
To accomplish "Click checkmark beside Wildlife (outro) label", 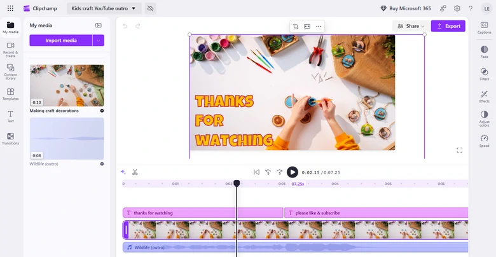I will click(x=102, y=164).
